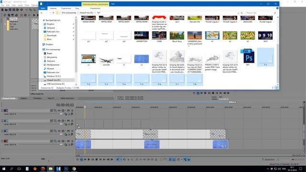Select Видео under Этот компьютер
306x172 pixels.
coord(49,53)
